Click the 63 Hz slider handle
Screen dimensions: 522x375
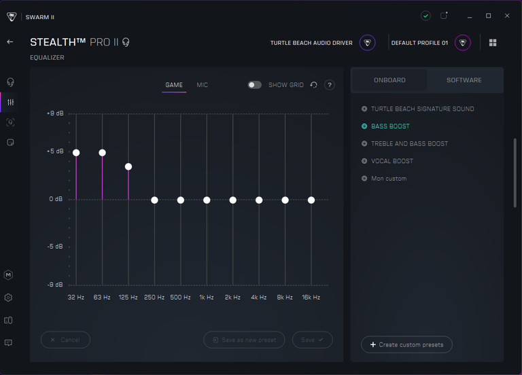[102, 153]
